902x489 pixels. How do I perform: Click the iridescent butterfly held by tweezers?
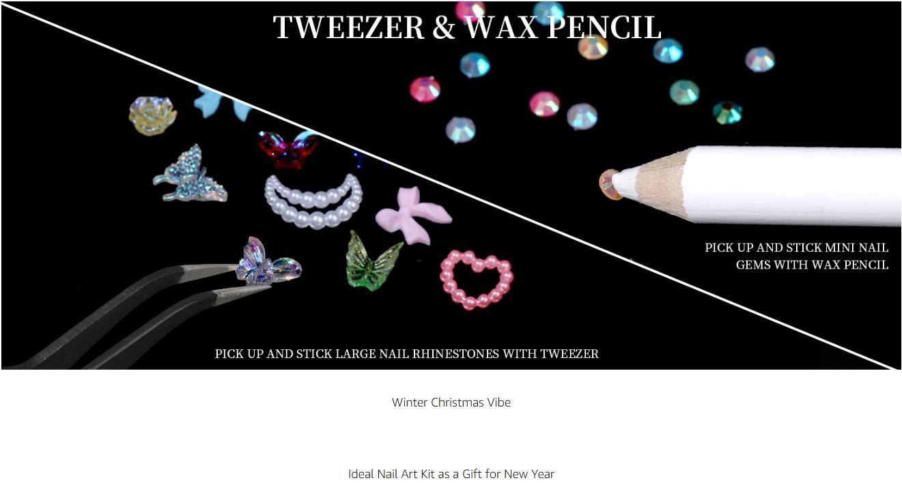[x=268, y=262]
